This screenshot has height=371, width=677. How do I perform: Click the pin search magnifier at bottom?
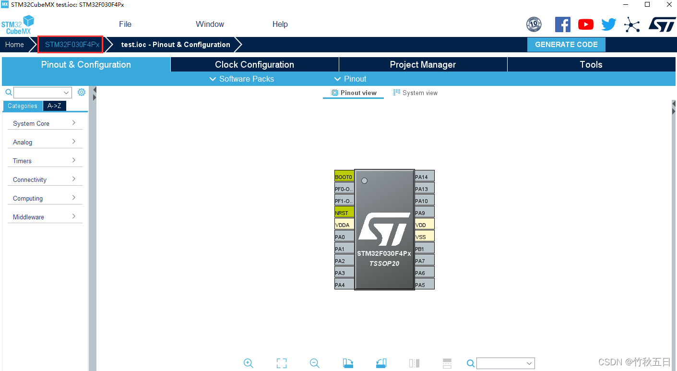(471, 363)
